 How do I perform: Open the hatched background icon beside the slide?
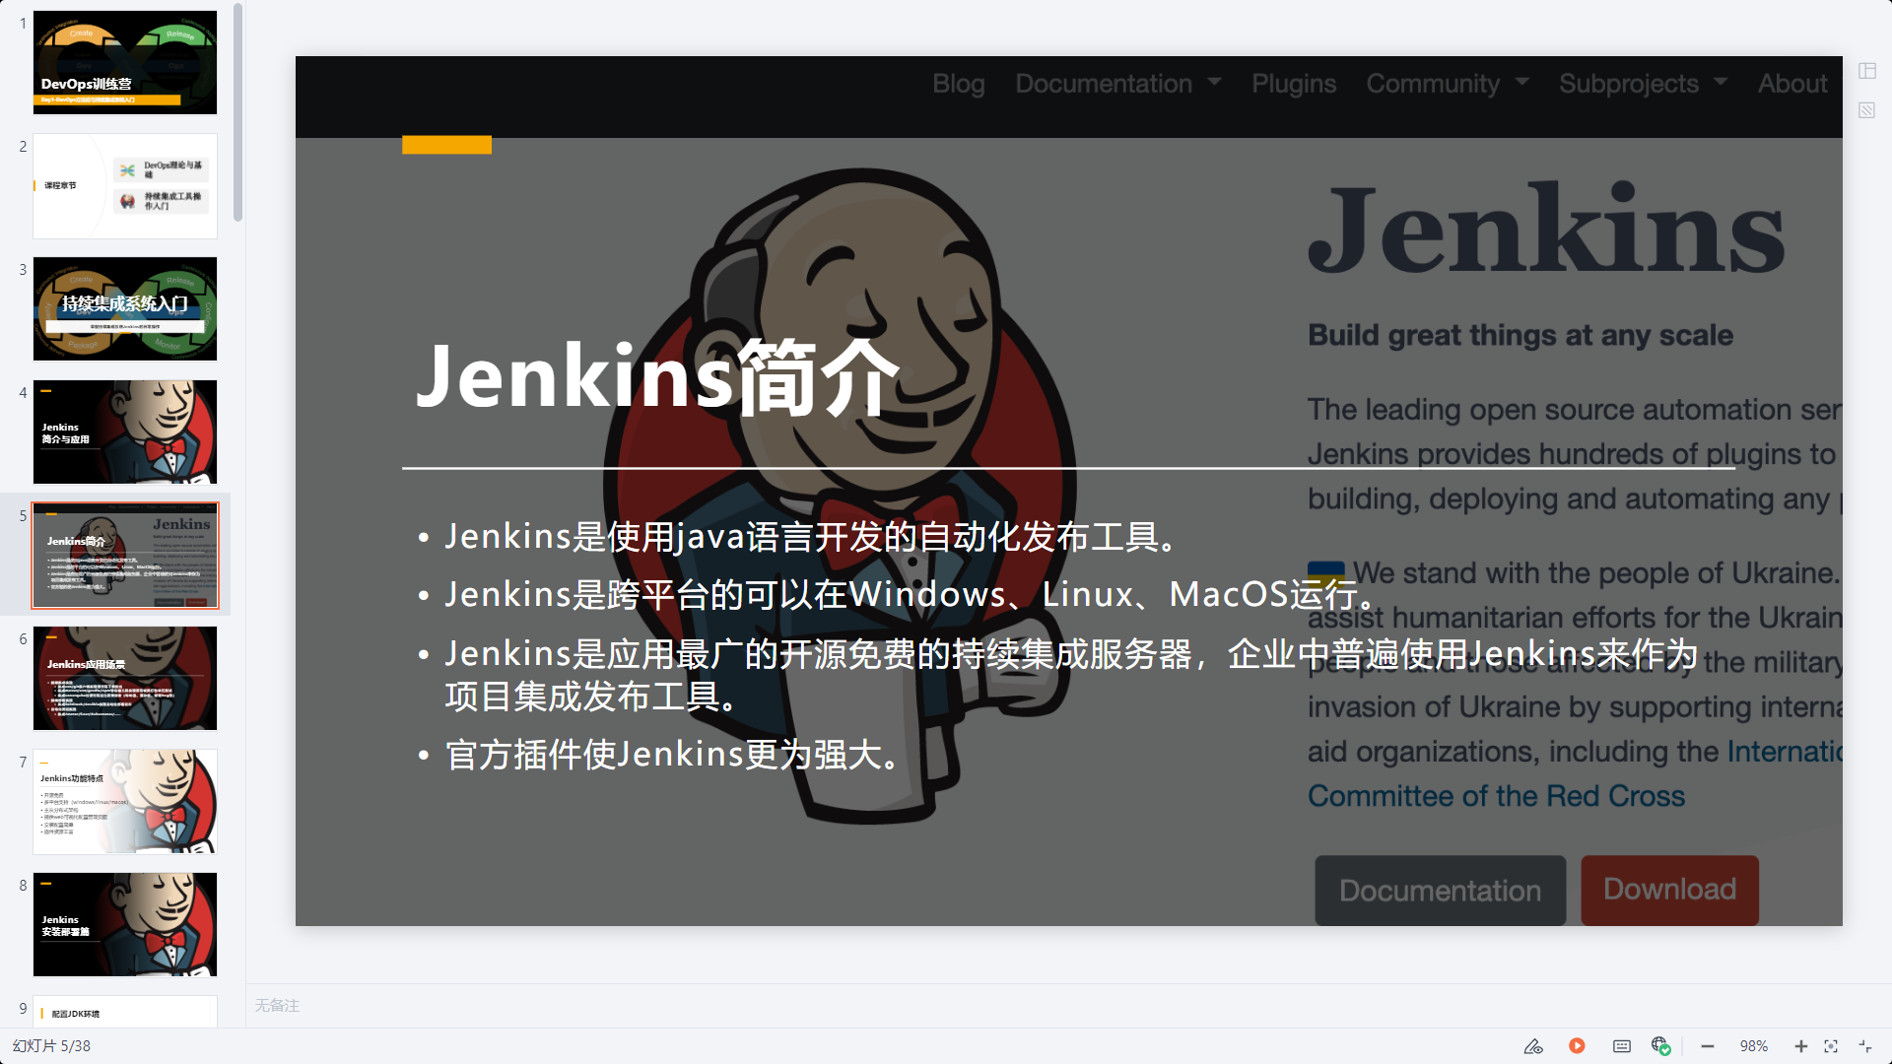coord(1867,110)
